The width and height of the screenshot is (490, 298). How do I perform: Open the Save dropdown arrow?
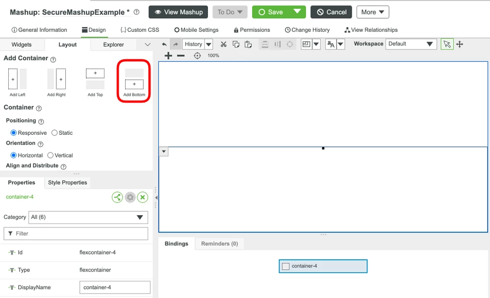point(297,12)
